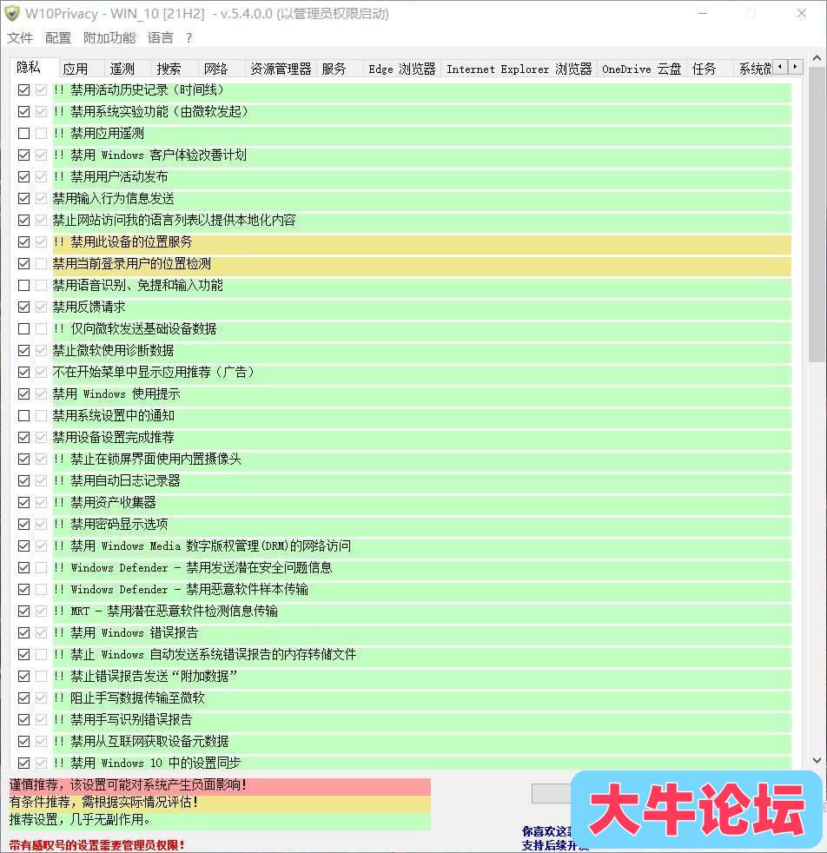The width and height of the screenshot is (827, 853).
Task: Switch to the OneDrive 云盘 tab
Action: [x=641, y=69]
